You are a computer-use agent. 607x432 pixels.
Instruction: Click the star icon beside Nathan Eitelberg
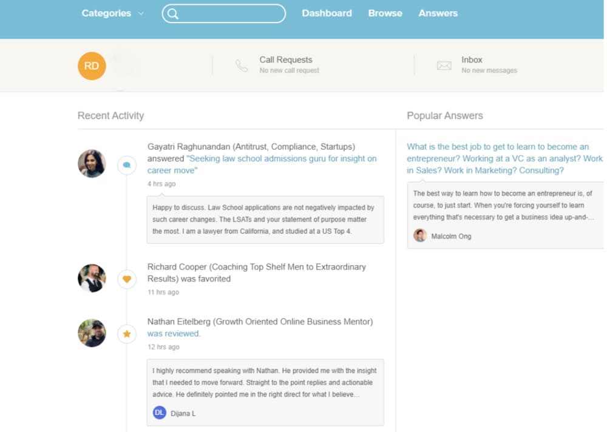(x=127, y=334)
